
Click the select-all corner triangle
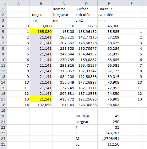point(4,4)
